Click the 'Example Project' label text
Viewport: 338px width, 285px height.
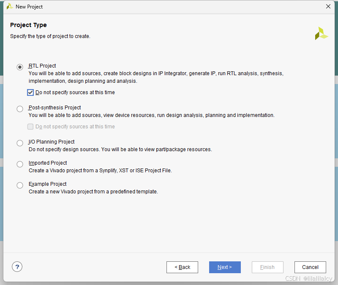[x=48, y=184]
